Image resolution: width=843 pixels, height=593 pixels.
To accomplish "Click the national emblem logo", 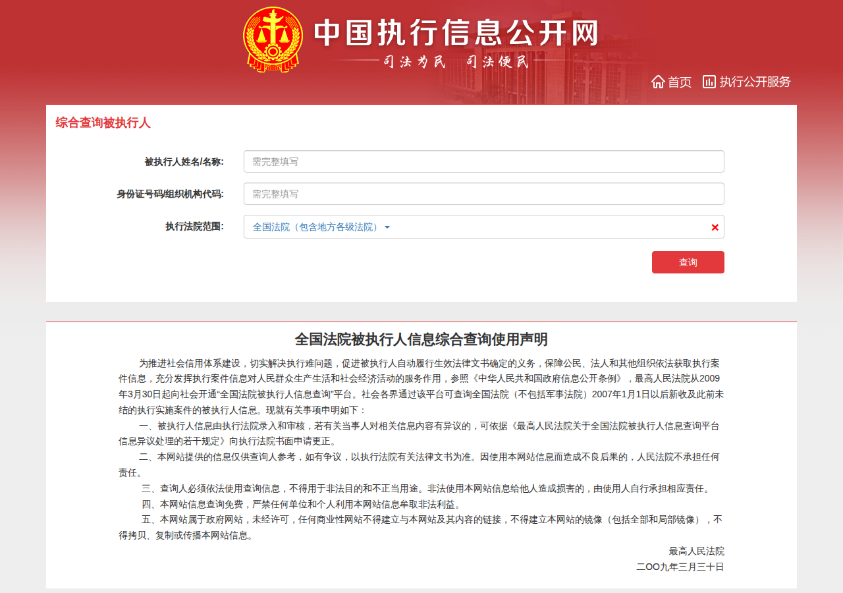I will click(x=273, y=40).
